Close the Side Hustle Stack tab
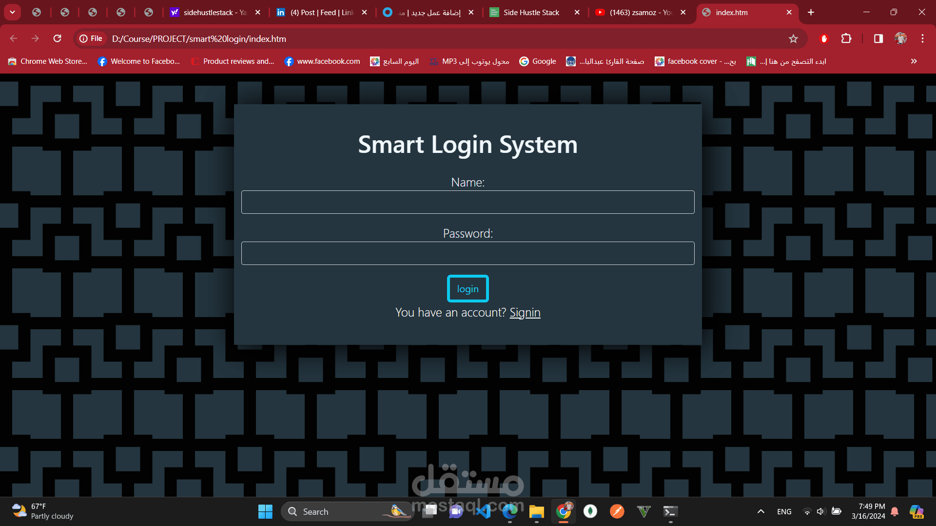The width and height of the screenshot is (936, 526). [x=577, y=12]
